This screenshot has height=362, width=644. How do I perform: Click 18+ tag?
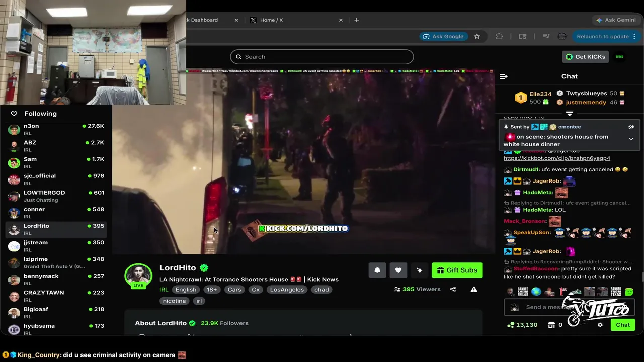tap(212, 290)
